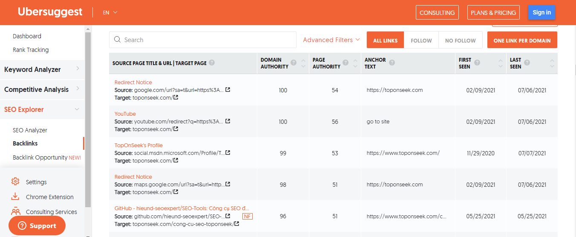The height and width of the screenshot is (237, 576).
Task: Open external link icon for youtube.com source
Action: [x=228, y=121]
